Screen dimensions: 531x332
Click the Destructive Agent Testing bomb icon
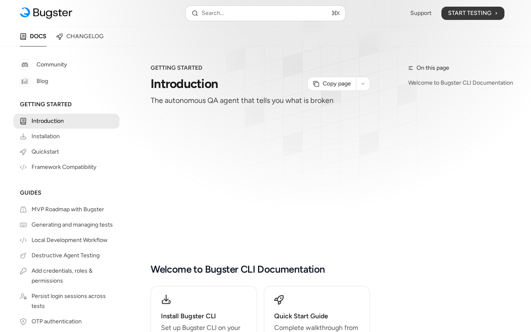pyautogui.click(x=23, y=256)
